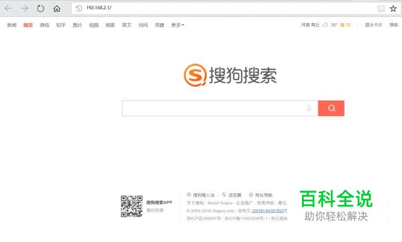Click the (2016) 6432-852 license link
402x242 pixels.
point(268,211)
